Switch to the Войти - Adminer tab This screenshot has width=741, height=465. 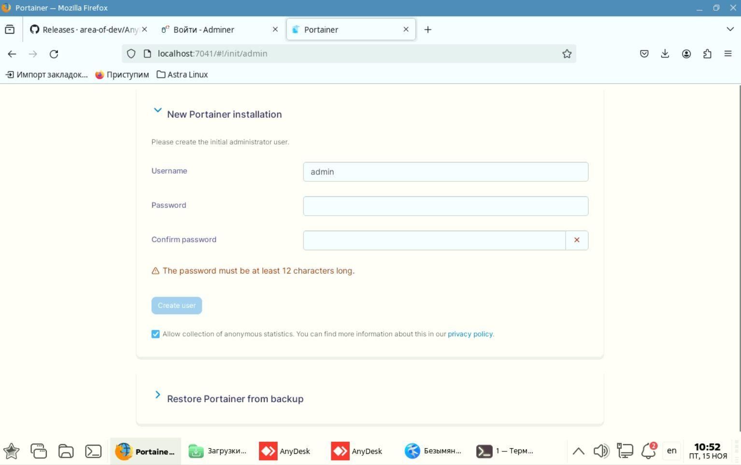pos(213,29)
